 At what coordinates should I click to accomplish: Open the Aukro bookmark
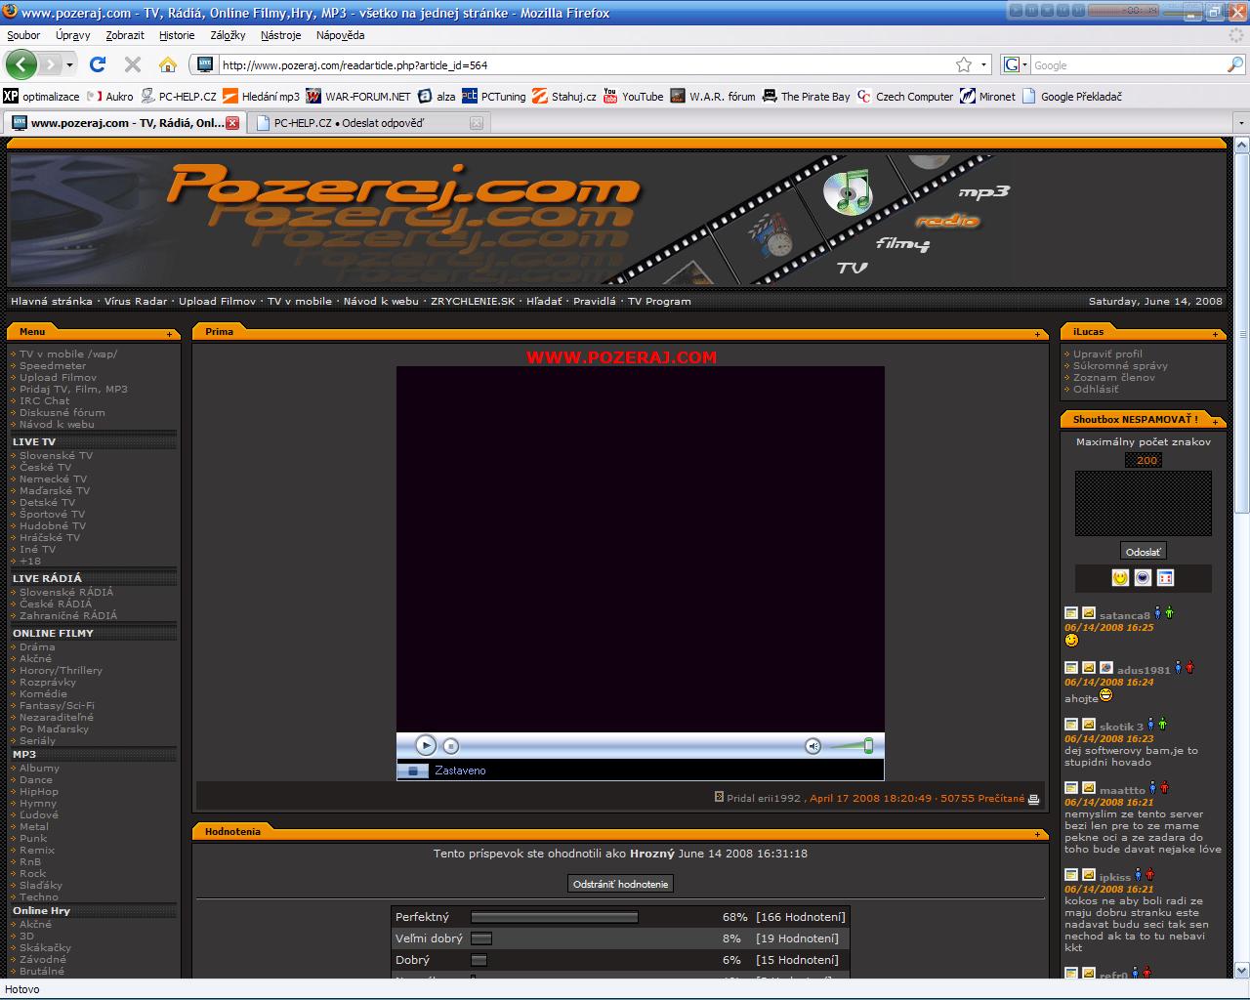click(x=110, y=96)
